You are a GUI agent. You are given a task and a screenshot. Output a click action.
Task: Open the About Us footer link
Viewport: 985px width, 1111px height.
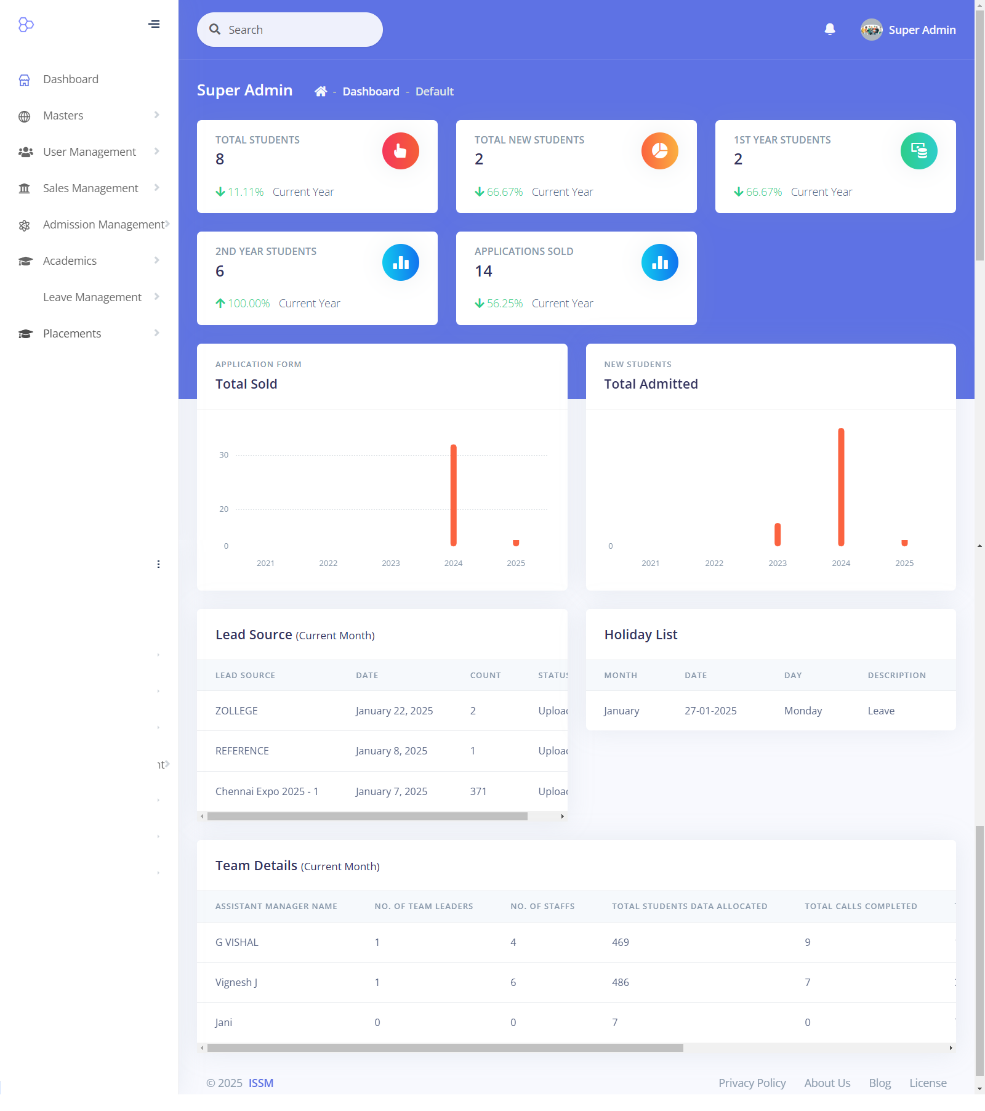pyautogui.click(x=827, y=1083)
